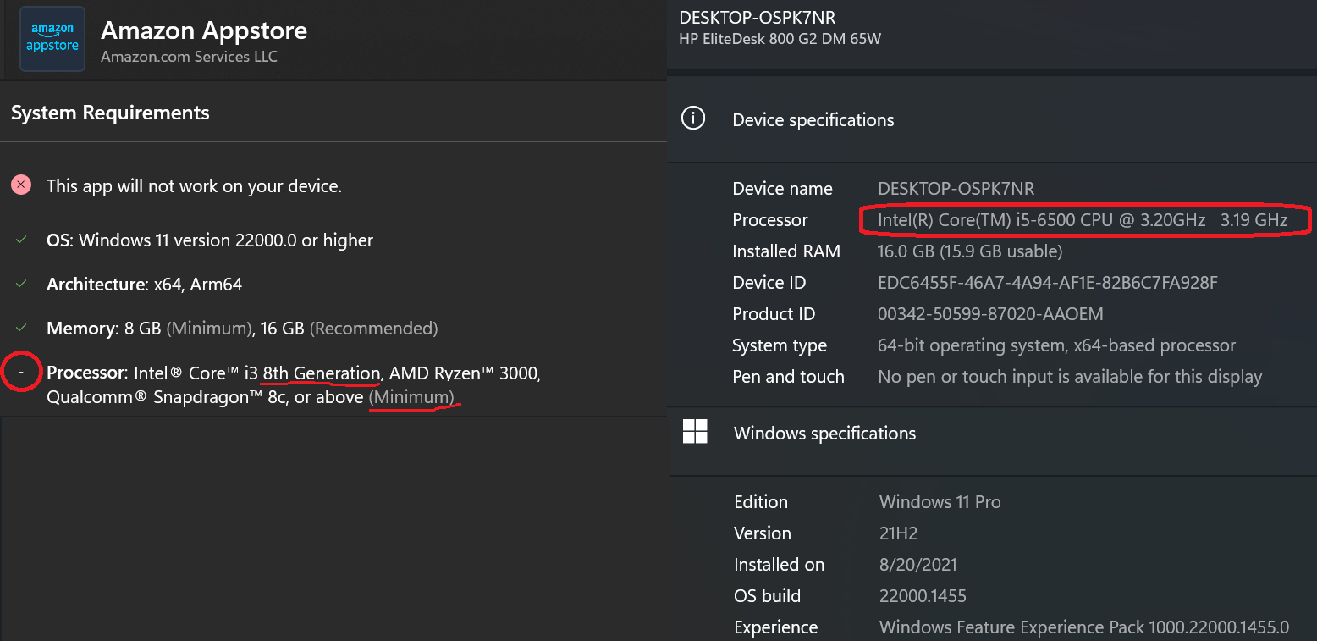
Task: Click the Edition value Windows 11 Pro
Action: [940, 501]
